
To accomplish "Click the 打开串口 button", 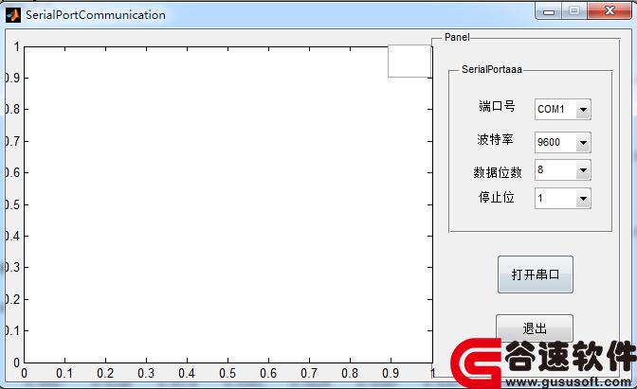I will [x=536, y=274].
